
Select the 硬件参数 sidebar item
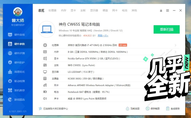coord(18,44)
